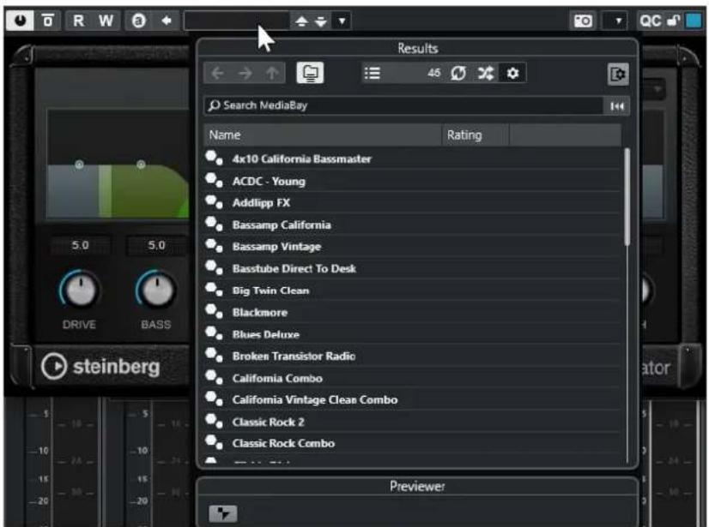Click the preset icon beside Blues Deluxe
The width and height of the screenshot is (709, 527).
(x=215, y=333)
